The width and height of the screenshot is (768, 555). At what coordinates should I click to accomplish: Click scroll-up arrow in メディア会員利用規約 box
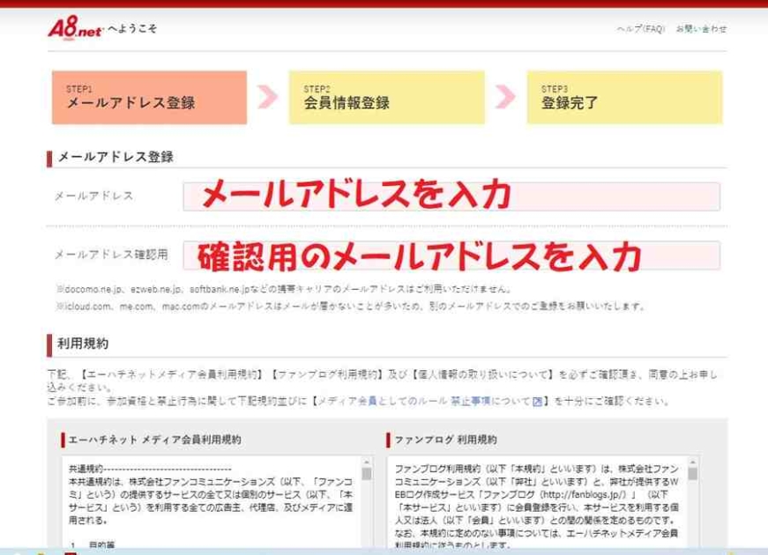pyautogui.click(x=367, y=462)
